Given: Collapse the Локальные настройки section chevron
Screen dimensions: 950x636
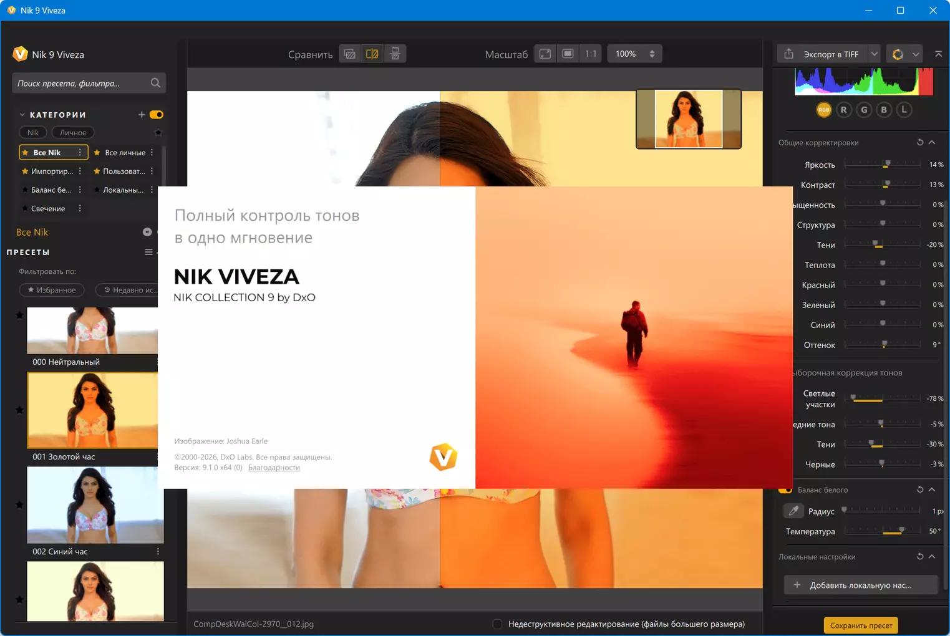Looking at the screenshot, I should (x=932, y=557).
